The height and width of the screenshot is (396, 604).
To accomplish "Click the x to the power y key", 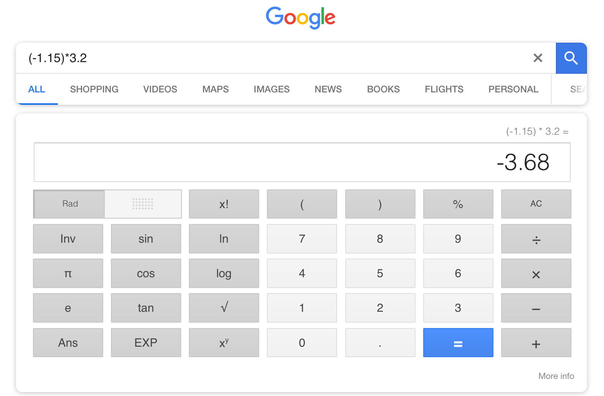I will point(224,343).
